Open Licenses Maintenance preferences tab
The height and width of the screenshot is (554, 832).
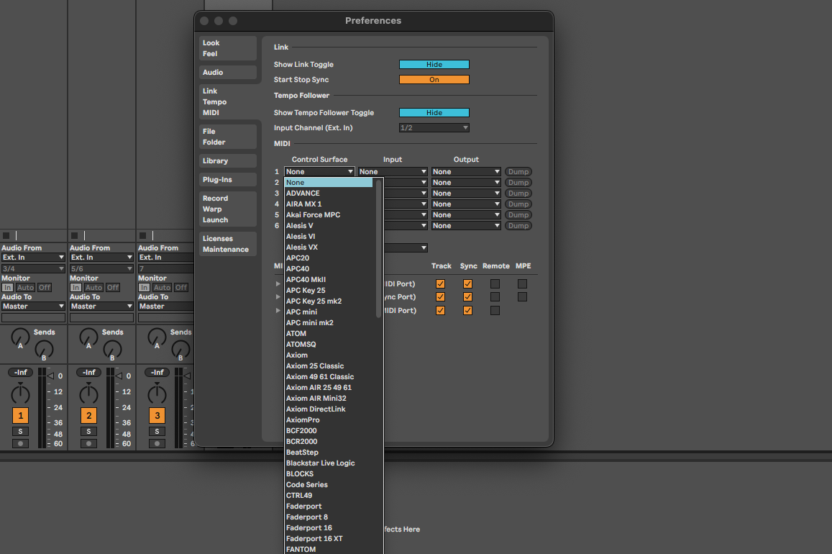click(x=228, y=244)
